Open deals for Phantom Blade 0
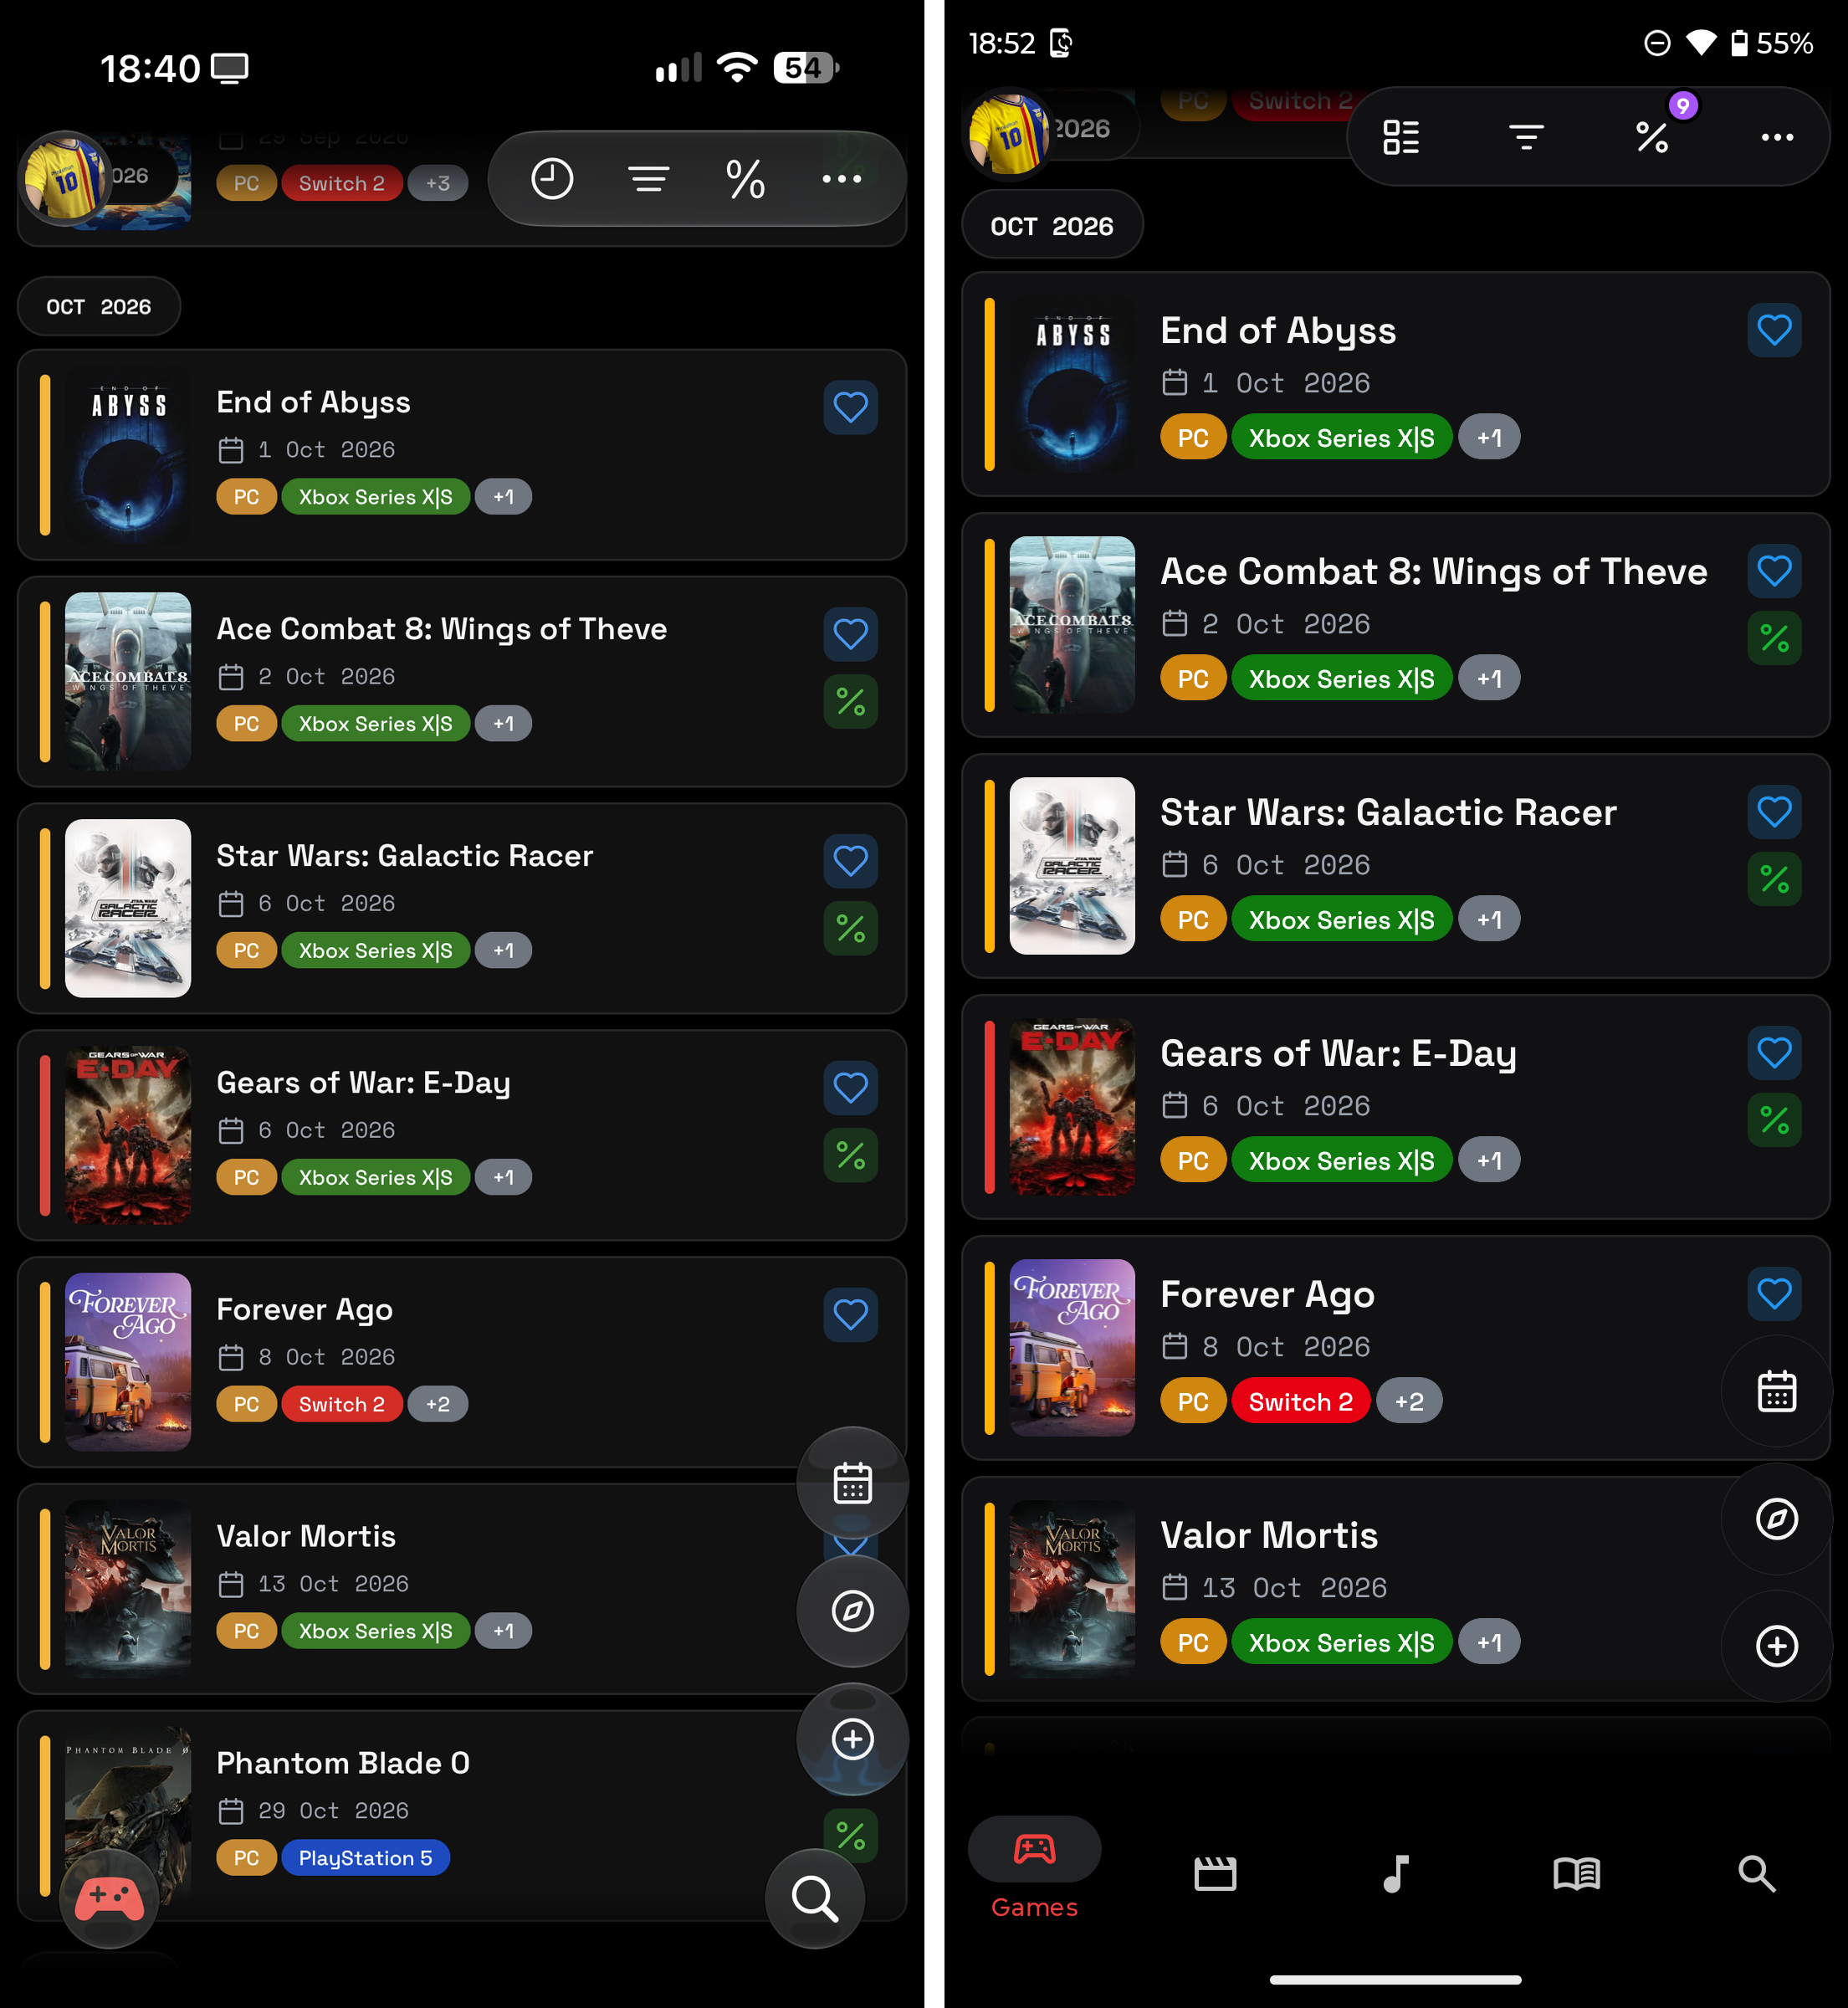 click(851, 1835)
